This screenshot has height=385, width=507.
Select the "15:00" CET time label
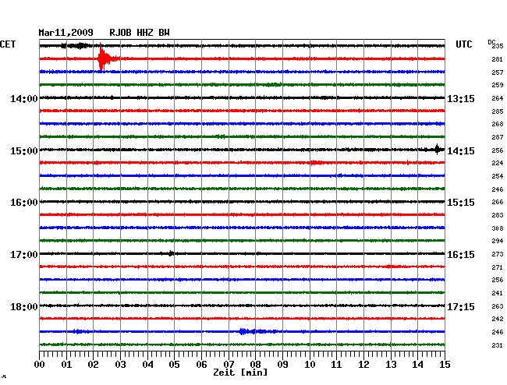pyautogui.click(x=24, y=151)
